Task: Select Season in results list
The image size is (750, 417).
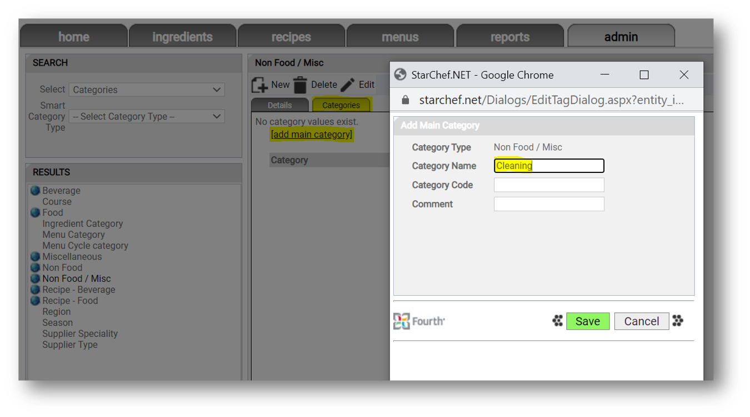Action: (x=57, y=322)
